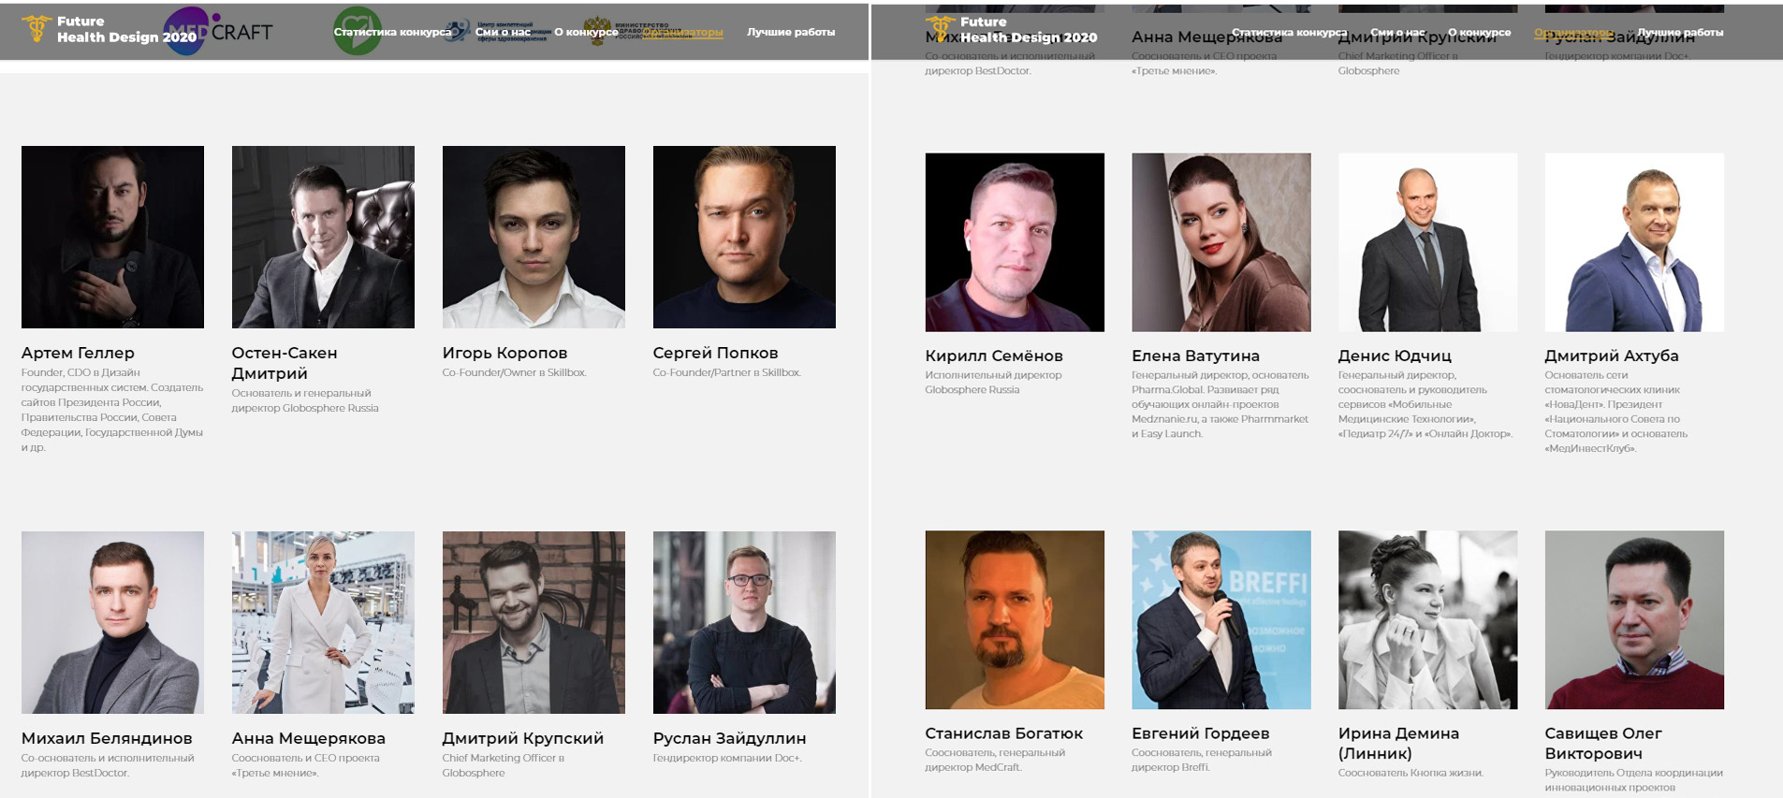Click the green heart logo in header
Viewport: 1783px width, 798px height.
(x=358, y=31)
